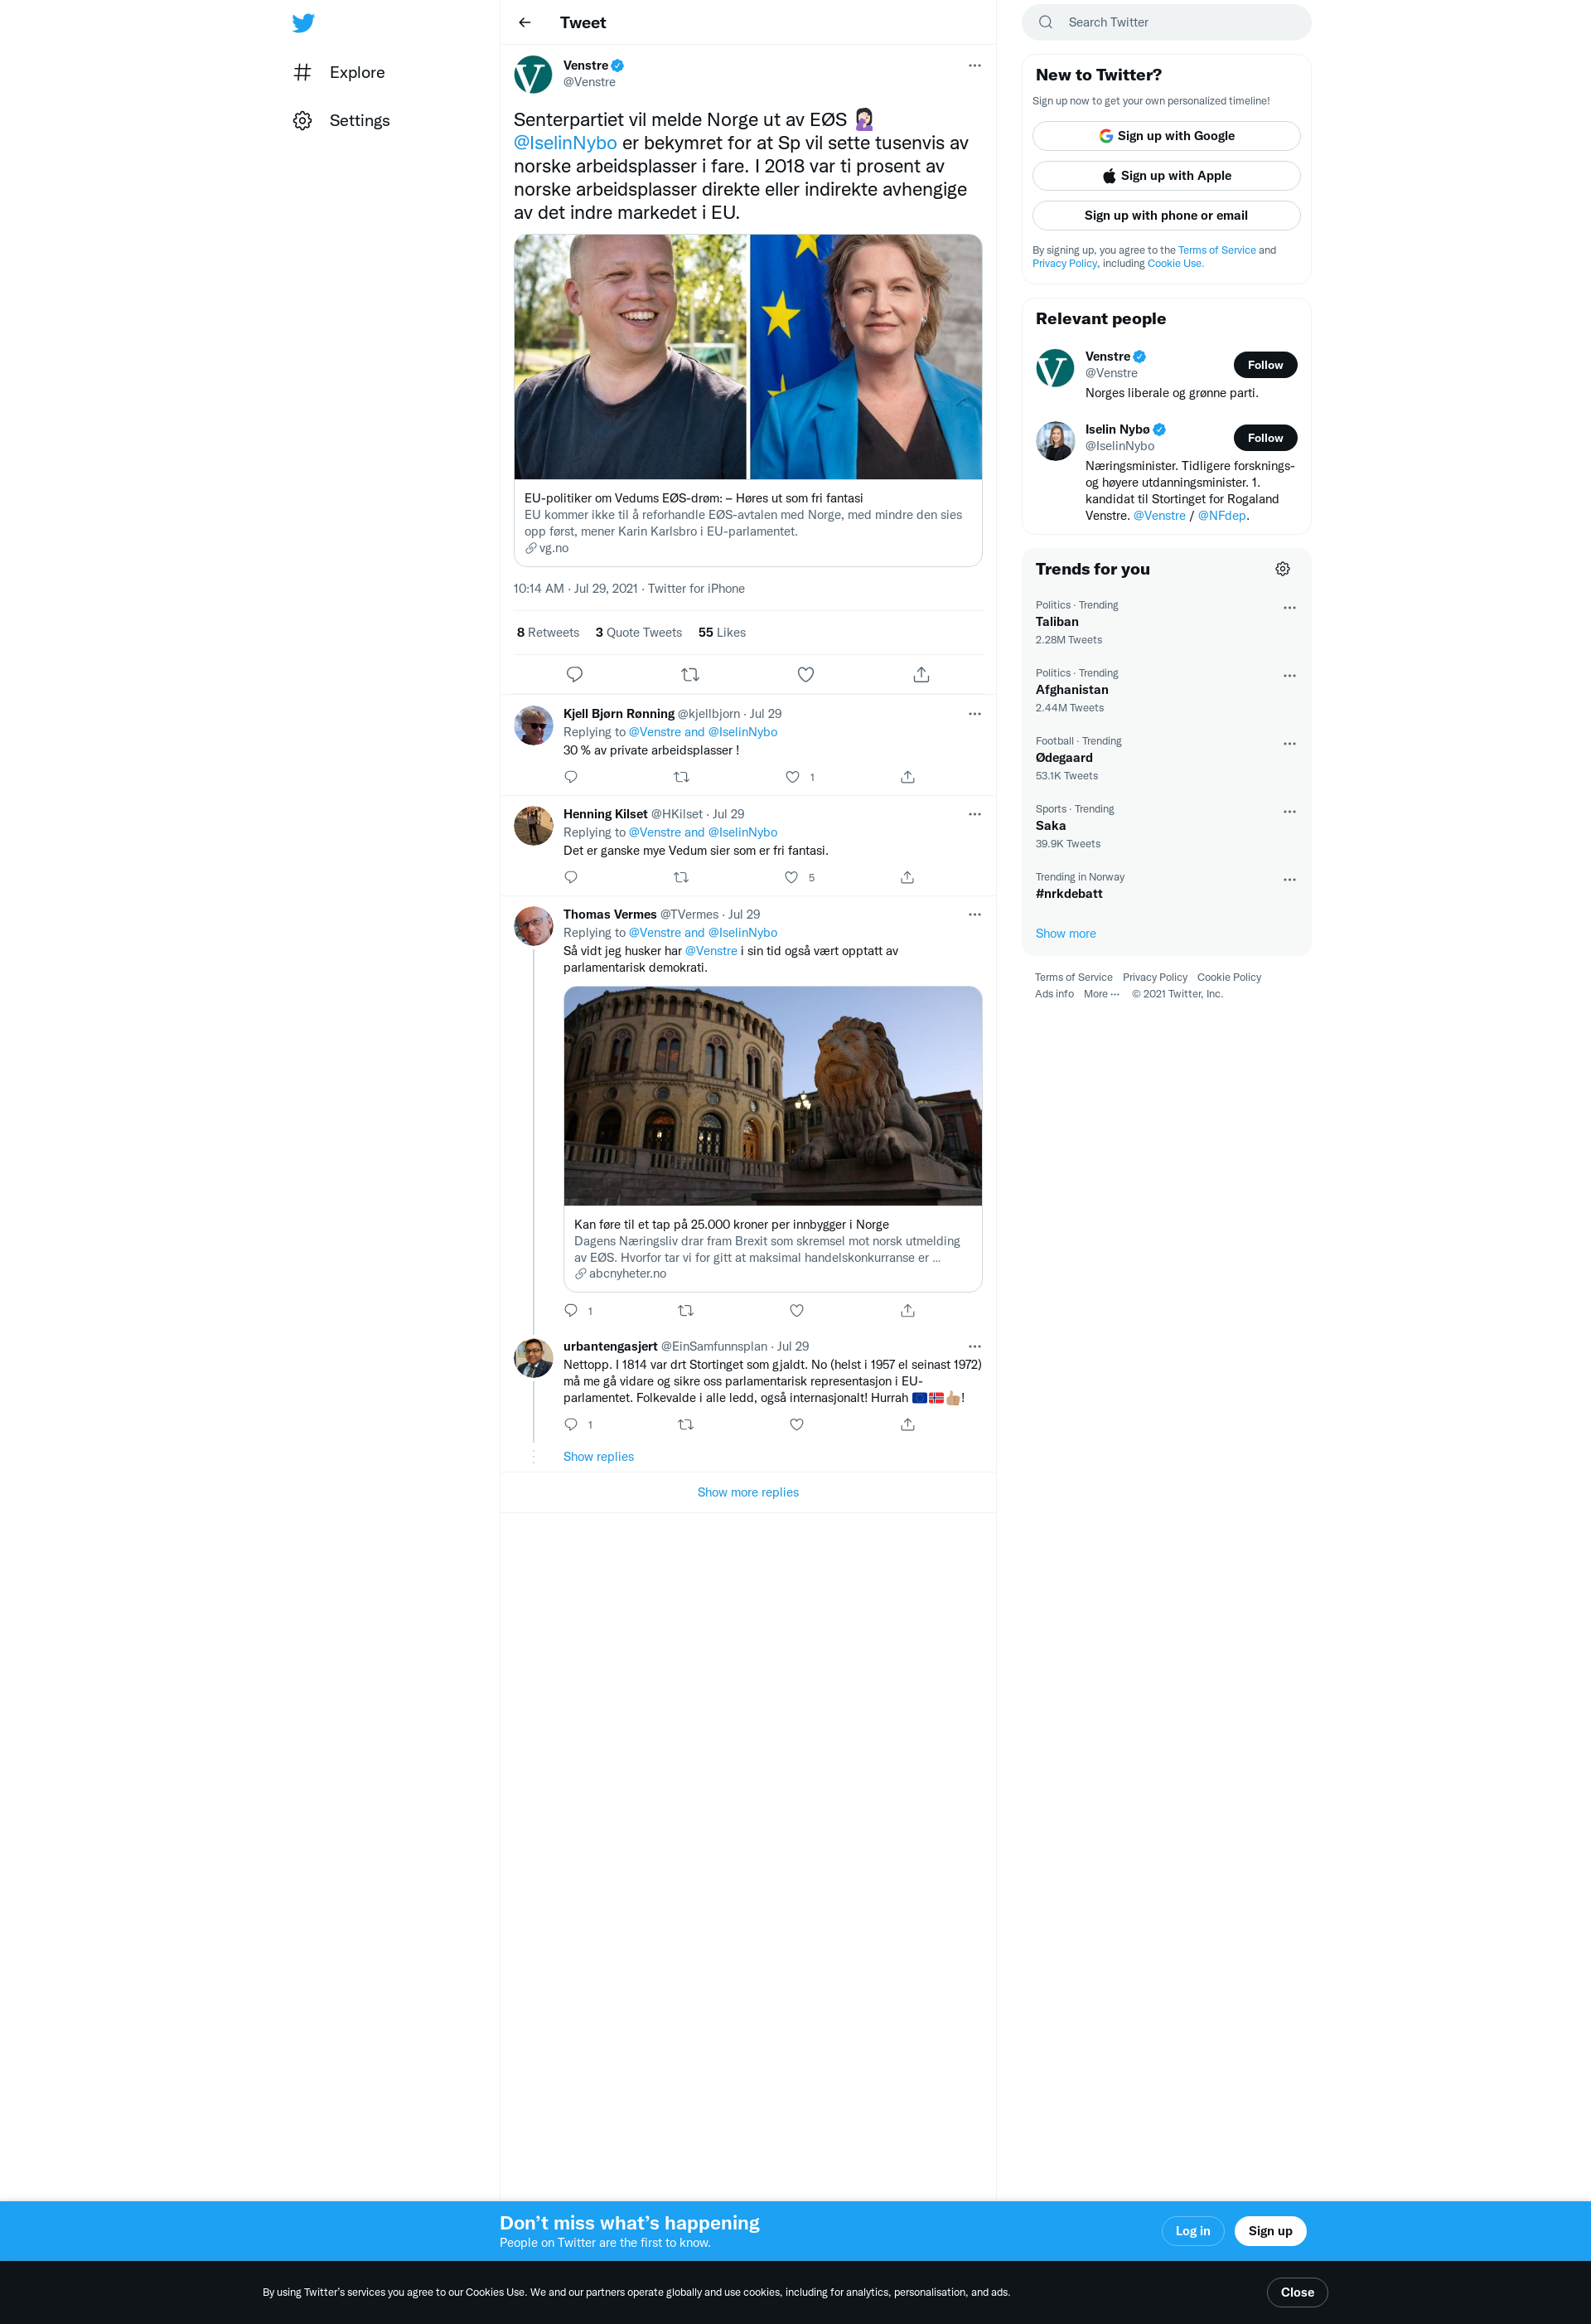Retweet Kjell Bjørn Rønning's reply
This screenshot has width=1591, height=2324.
click(x=682, y=777)
